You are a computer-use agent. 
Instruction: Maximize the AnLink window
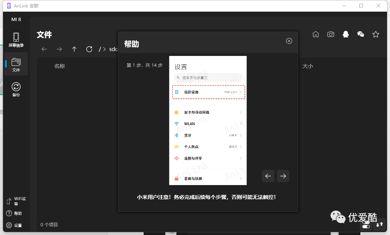click(361, 6)
